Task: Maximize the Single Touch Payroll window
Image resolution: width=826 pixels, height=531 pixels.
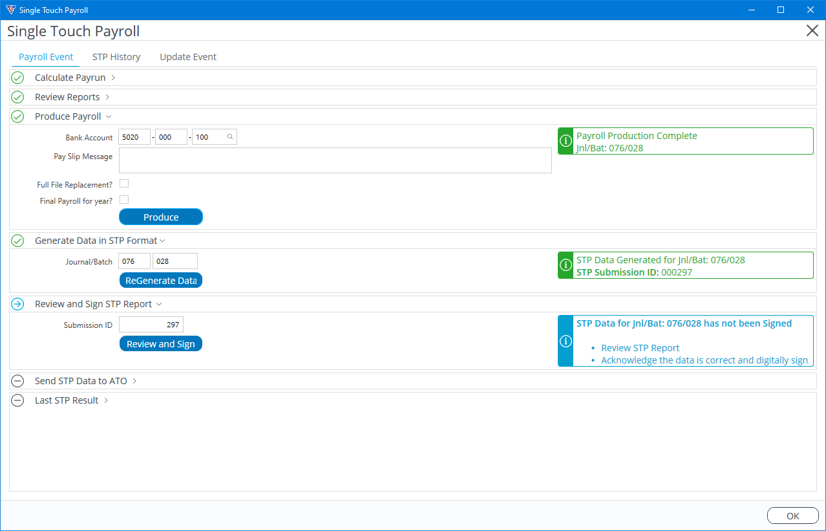Action: [x=781, y=10]
